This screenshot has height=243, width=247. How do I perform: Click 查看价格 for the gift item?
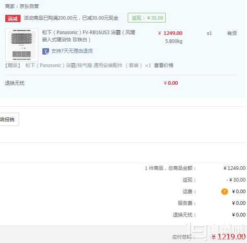[164, 65]
